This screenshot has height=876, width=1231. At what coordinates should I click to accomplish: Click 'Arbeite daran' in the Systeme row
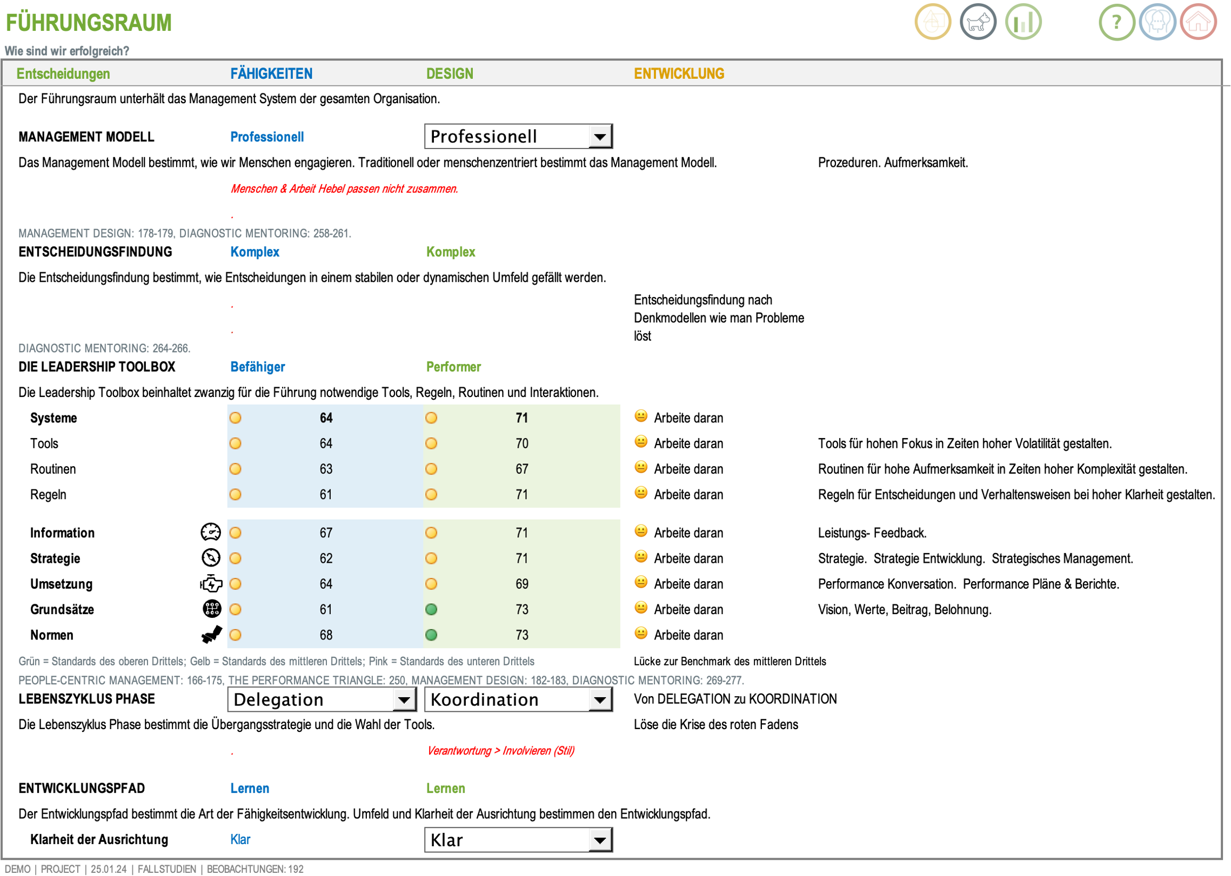coord(688,417)
